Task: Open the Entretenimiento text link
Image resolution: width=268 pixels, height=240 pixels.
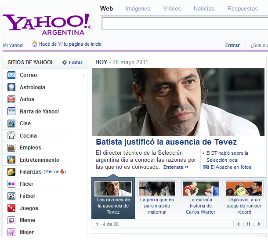Action: 40,160
